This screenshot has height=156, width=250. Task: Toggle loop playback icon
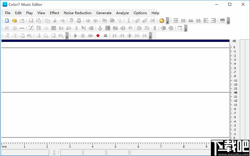pos(90,36)
